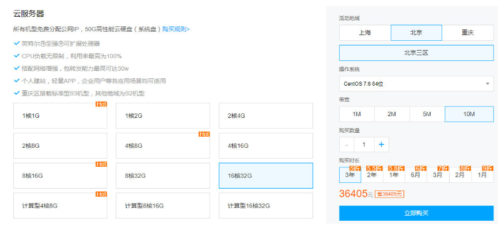The image size is (502, 230).
Task: Choose 1月 purchase duration
Action: pos(482,175)
